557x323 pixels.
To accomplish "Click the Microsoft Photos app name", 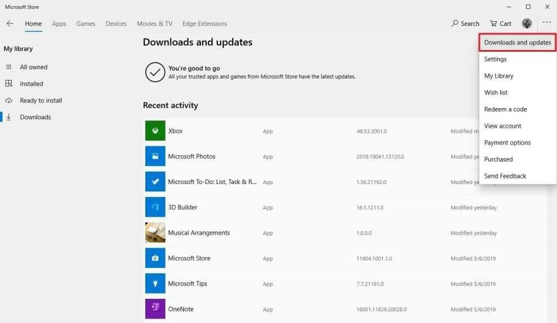I will pos(192,156).
